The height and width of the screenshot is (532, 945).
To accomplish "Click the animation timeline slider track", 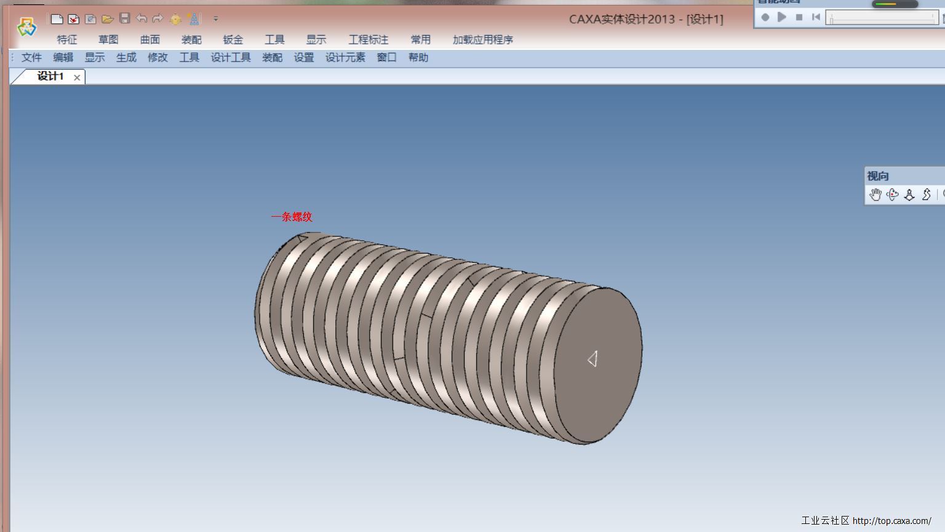I will [882, 18].
